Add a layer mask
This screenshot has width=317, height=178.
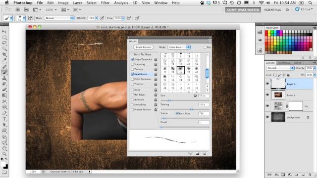point(283,175)
